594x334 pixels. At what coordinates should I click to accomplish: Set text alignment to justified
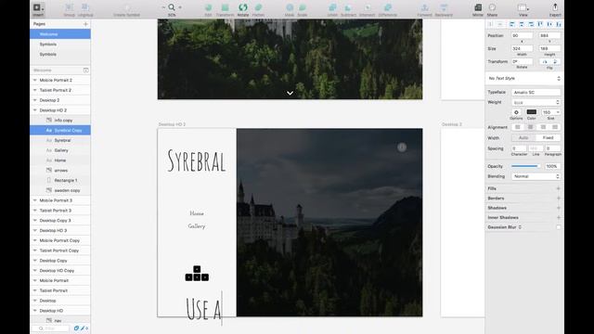pyautogui.click(x=555, y=127)
